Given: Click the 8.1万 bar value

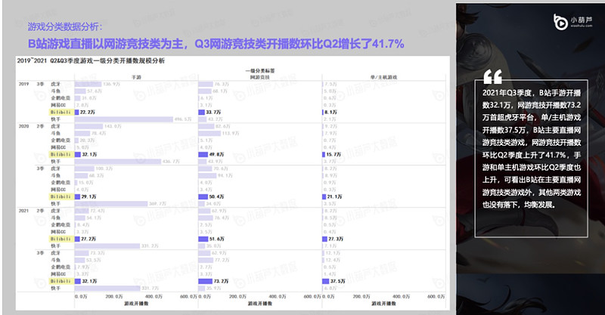Looking at the screenshot, I should [x=331, y=113].
